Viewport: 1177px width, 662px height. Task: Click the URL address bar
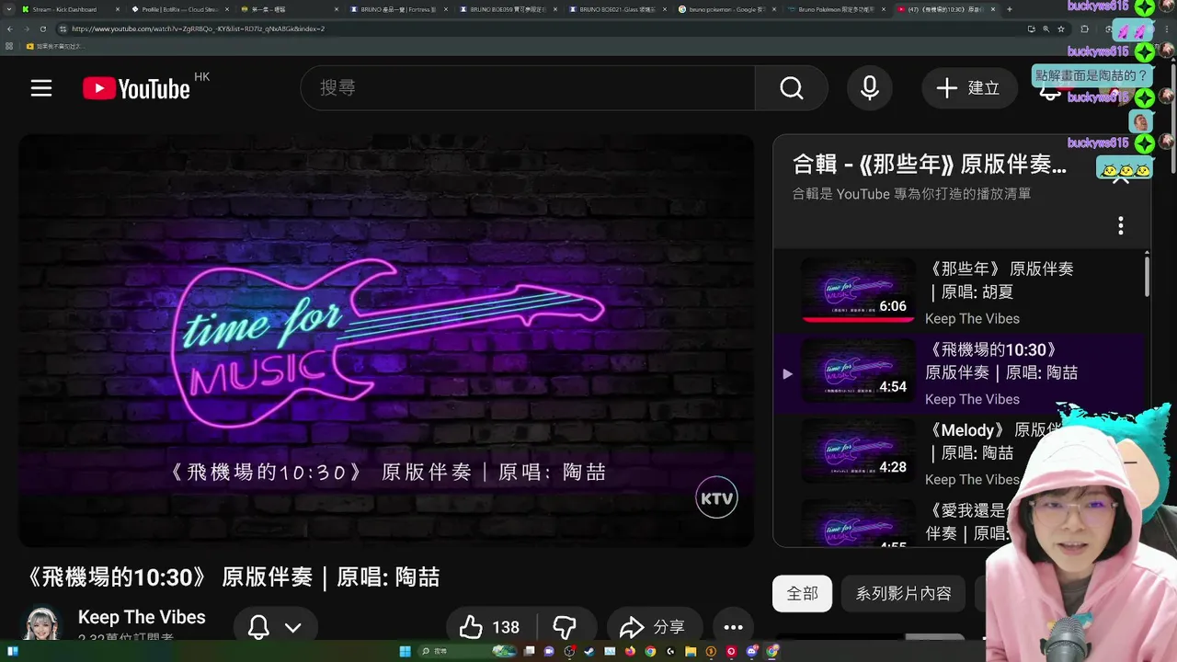543,29
